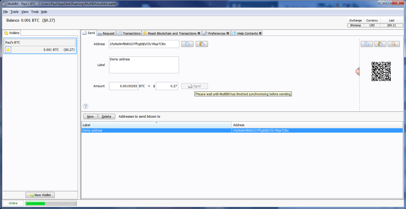The width and height of the screenshot is (406, 209).
Task: Focus the dollar amount field
Action: 167,86
